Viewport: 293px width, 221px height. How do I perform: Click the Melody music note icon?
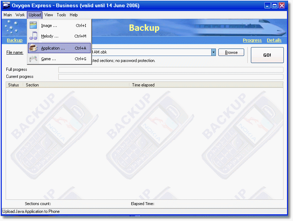pyautogui.click(x=33, y=36)
